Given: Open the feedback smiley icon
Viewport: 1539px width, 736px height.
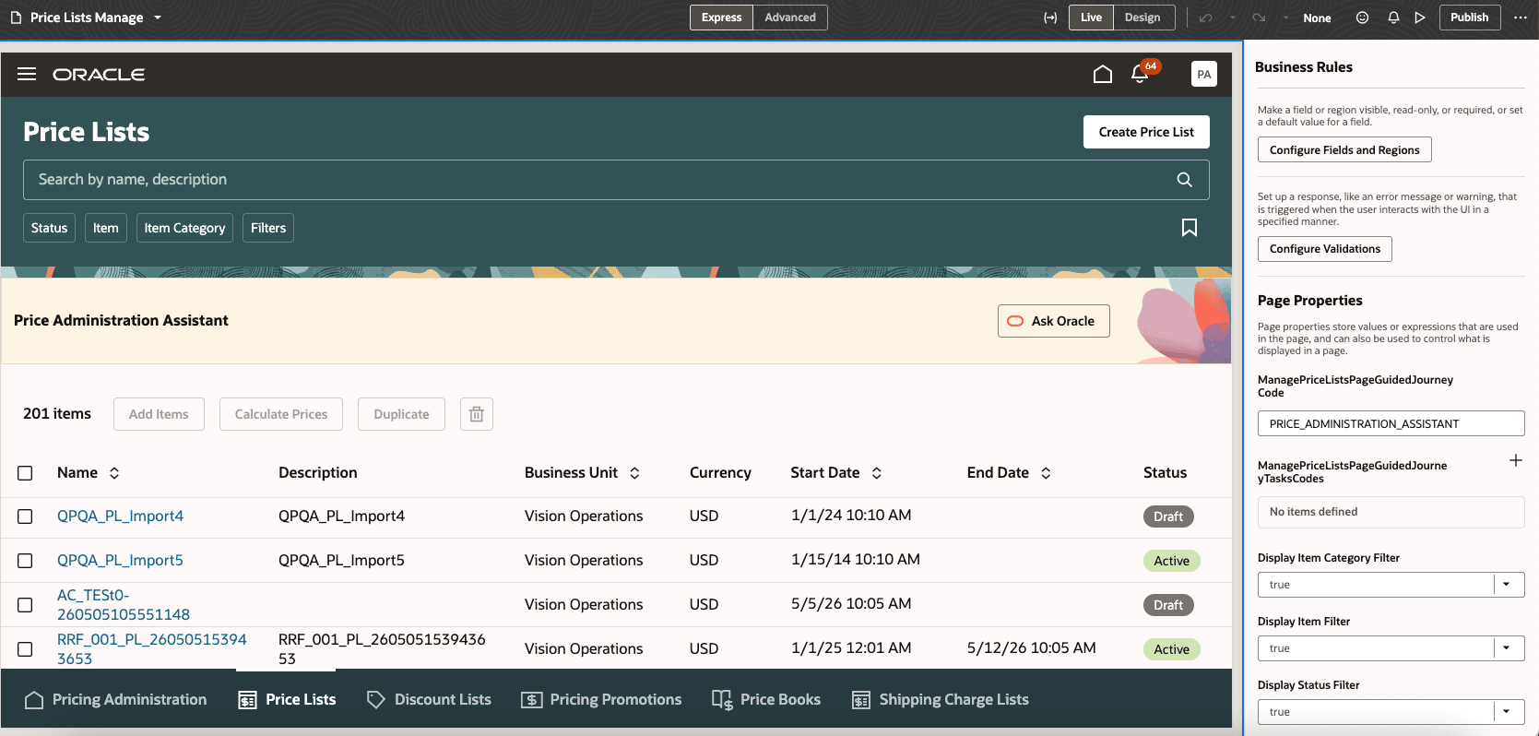Looking at the screenshot, I should pos(1362,18).
